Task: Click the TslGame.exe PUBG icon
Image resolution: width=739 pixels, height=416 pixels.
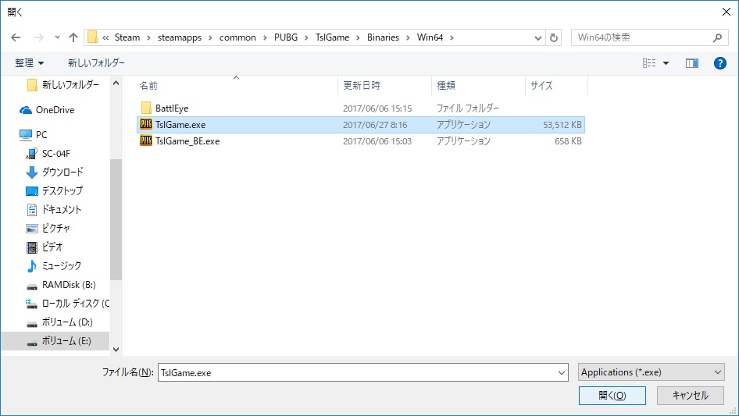Action: 146,124
